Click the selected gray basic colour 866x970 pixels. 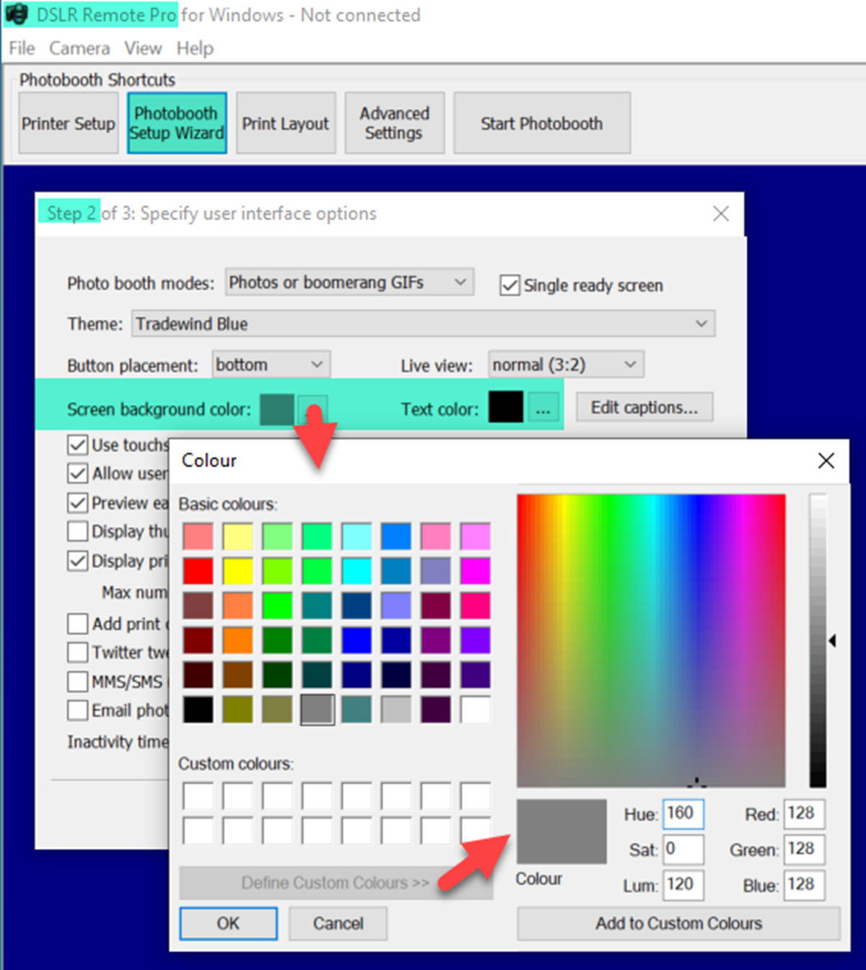point(317,709)
